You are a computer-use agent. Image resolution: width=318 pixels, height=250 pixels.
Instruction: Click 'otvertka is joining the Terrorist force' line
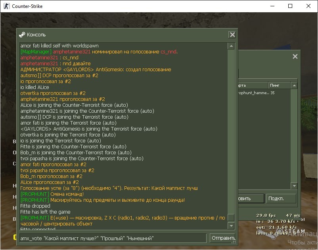tap(68, 135)
